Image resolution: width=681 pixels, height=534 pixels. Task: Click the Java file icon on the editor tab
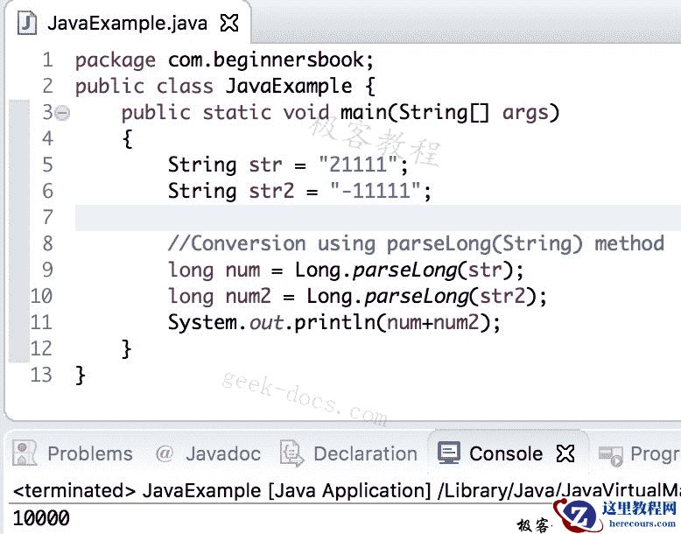click(27, 23)
